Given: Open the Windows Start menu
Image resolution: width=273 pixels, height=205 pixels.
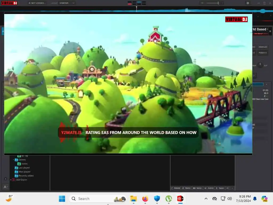Looking at the screenshot, I should [62, 199].
